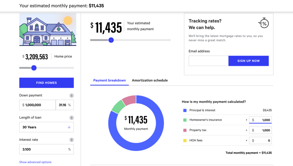Click the green Homeowner's insurance legend square
293x166 pixels.
tap(185, 120)
